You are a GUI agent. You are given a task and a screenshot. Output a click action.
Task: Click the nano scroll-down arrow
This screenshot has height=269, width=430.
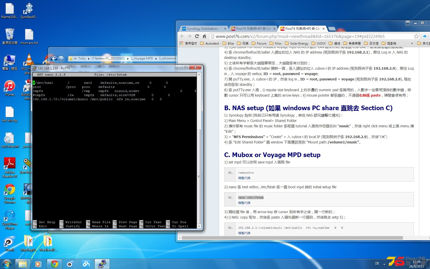pyautogui.click(x=199, y=226)
